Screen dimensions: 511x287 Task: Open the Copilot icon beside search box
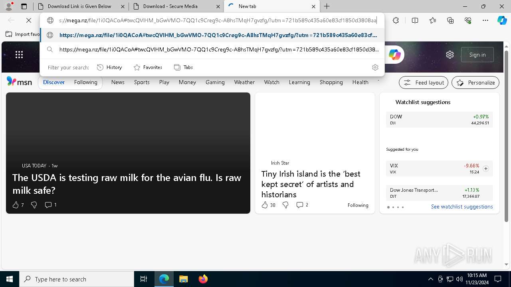pos(394,55)
